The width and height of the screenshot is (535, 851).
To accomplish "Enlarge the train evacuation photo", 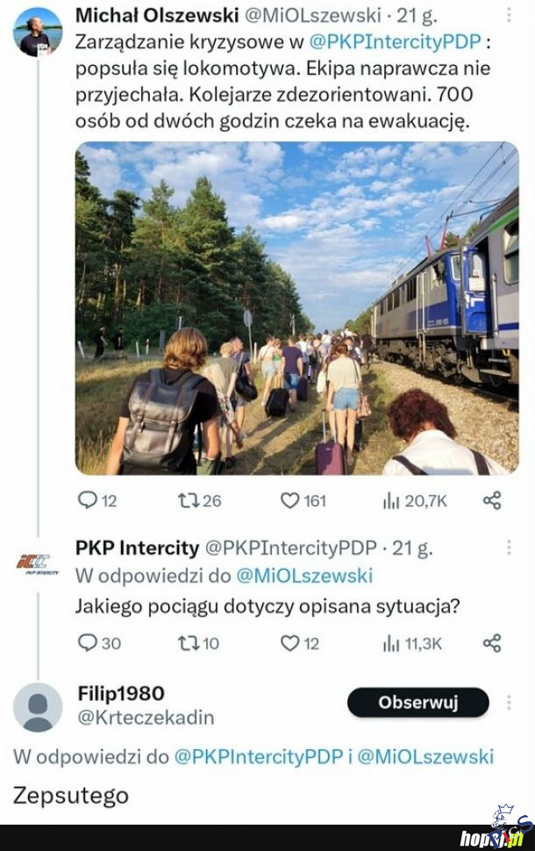I will tap(296, 307).
